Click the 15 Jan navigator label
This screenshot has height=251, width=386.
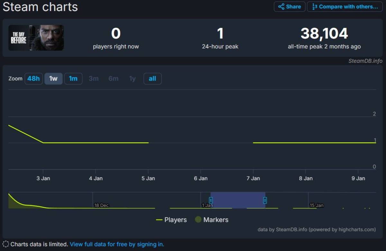(x=317, y=205)
